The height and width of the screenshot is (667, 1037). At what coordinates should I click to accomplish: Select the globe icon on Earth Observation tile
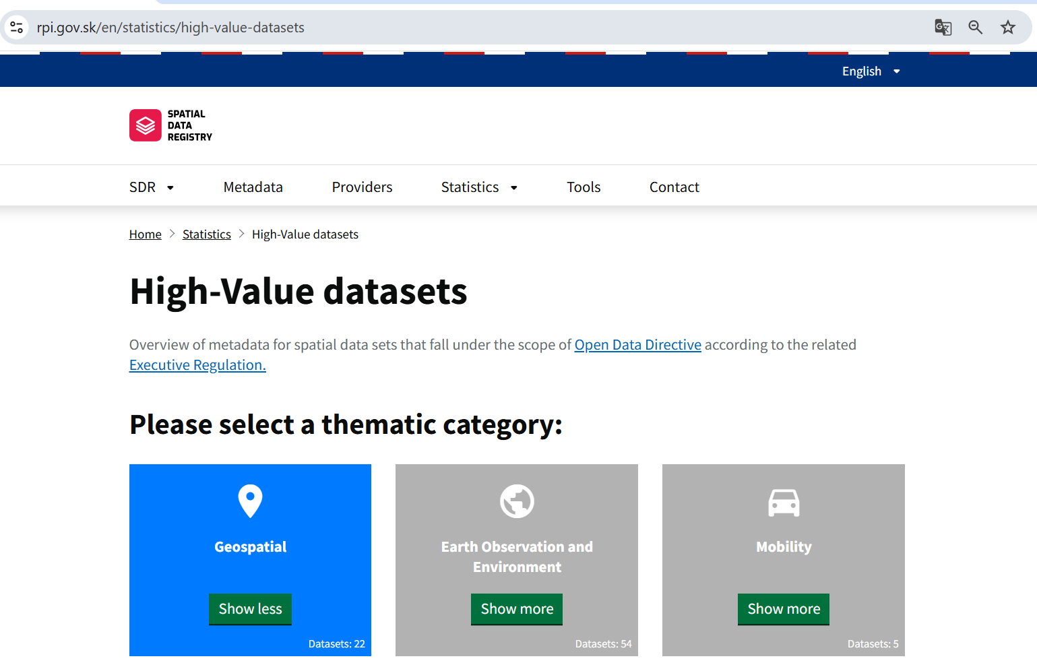click(x=516, y=501)
